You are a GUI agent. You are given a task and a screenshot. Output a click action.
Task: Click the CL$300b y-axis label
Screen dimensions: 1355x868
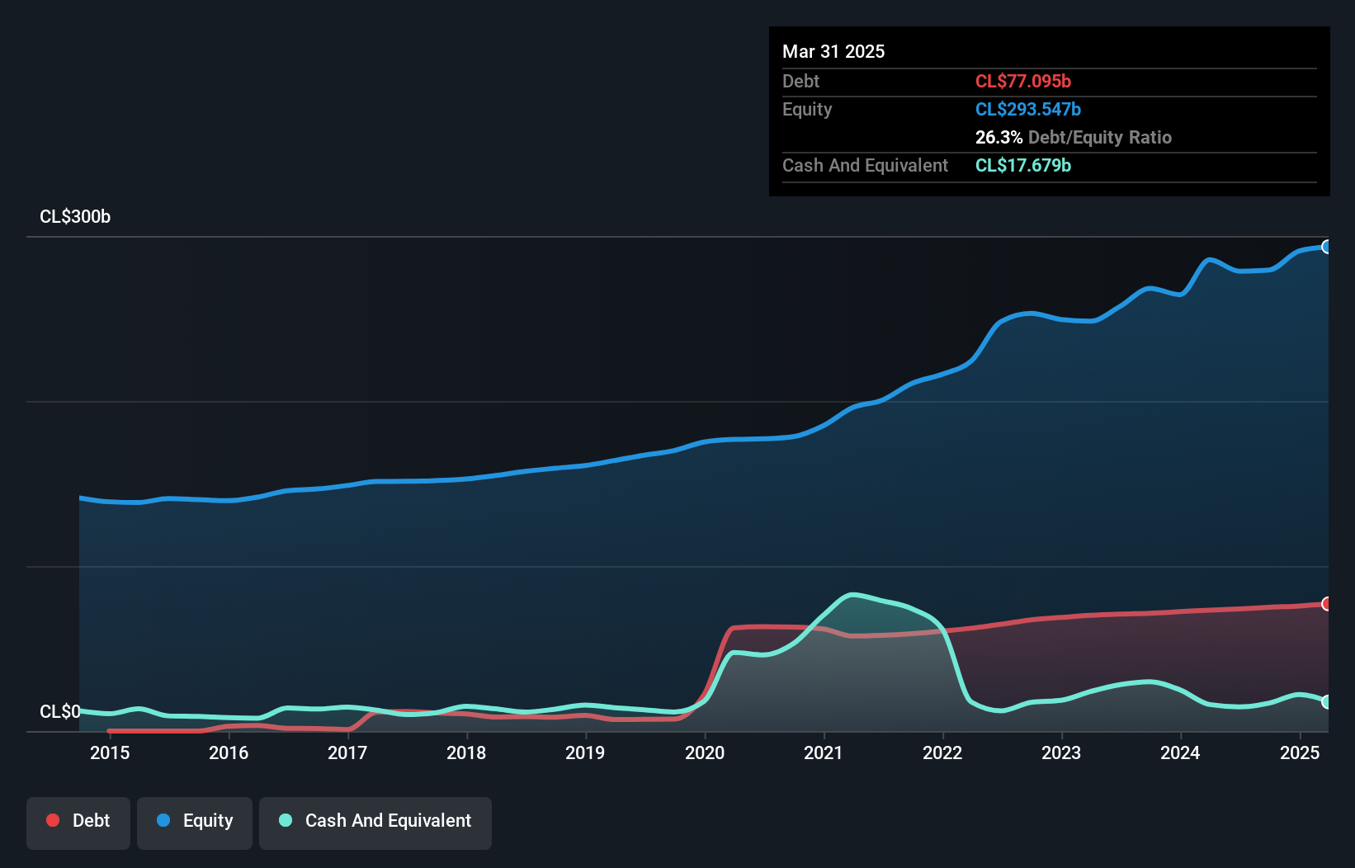pyautogui.click(x=75, y=217)
